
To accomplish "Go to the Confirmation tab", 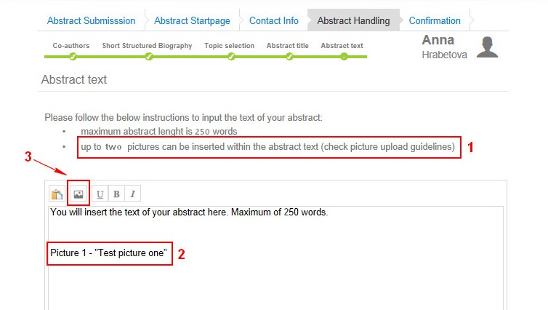I will pos(435,20).
